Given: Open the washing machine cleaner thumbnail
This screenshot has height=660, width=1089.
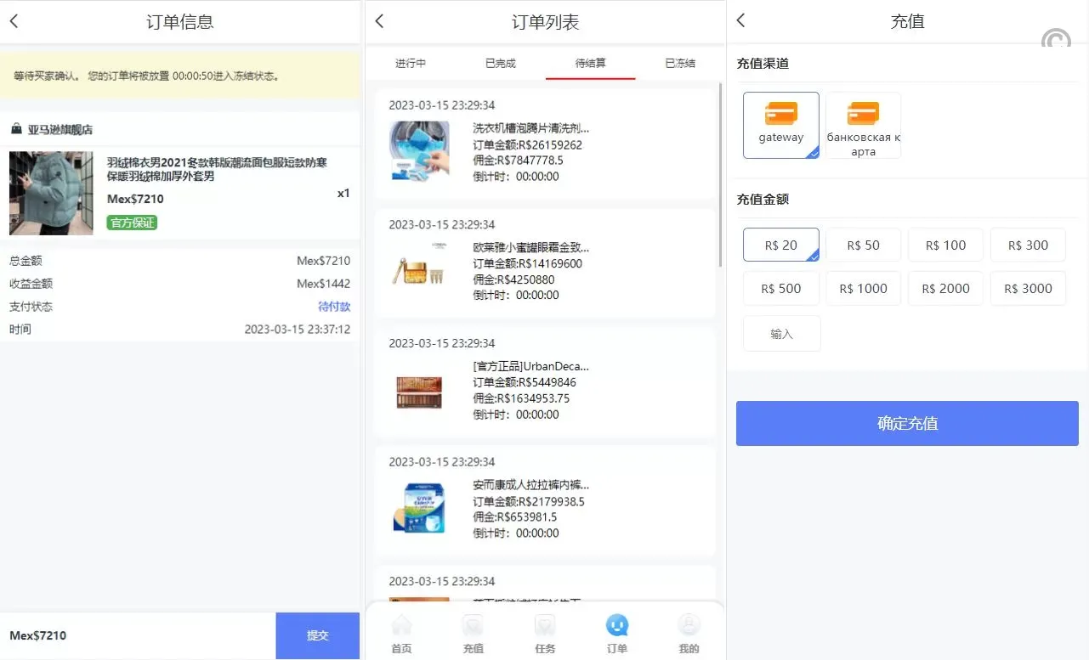Looking at the screenshot, I should pyautogui.click(x=420, y=151).
